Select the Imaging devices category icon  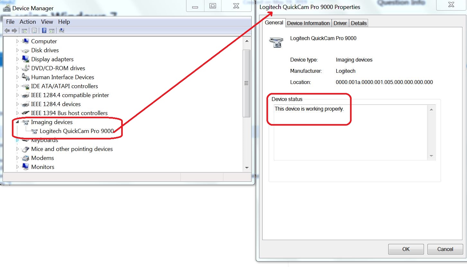(x=25, y=122)
